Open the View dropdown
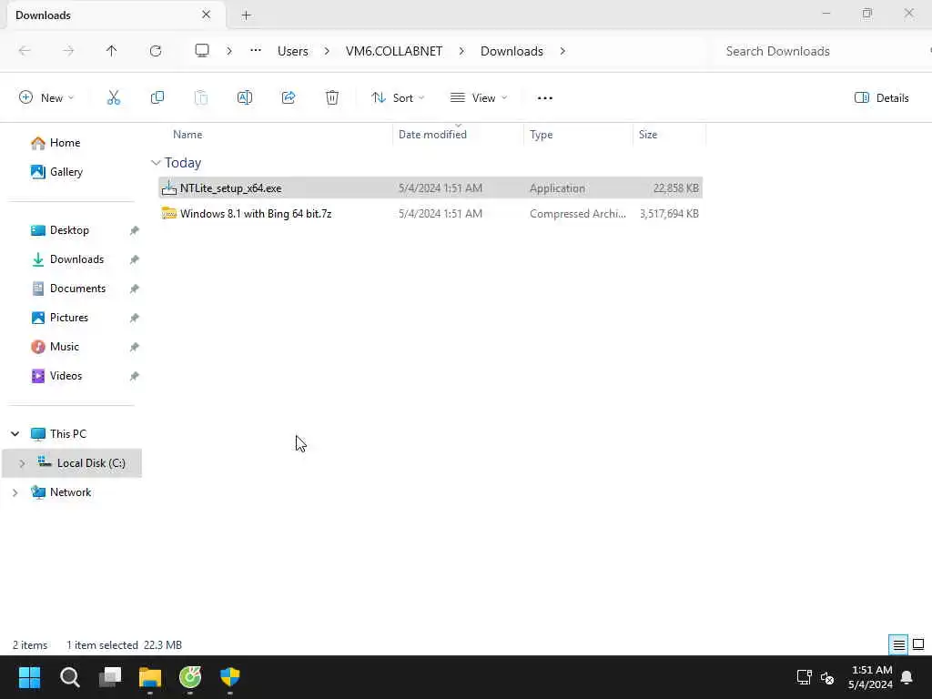This screenshot has width=932, height=699. tap(479, 98)
